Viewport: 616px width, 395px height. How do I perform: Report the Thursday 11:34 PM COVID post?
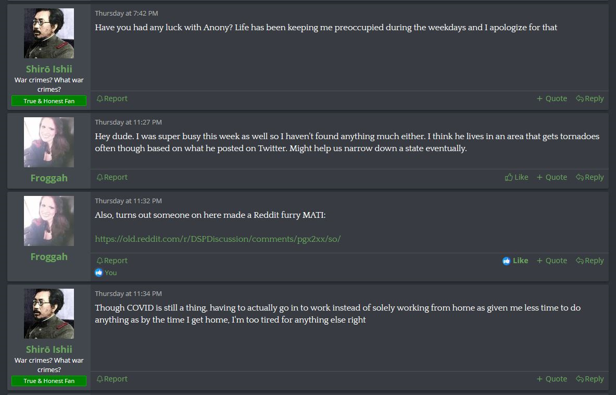[112, 379]
